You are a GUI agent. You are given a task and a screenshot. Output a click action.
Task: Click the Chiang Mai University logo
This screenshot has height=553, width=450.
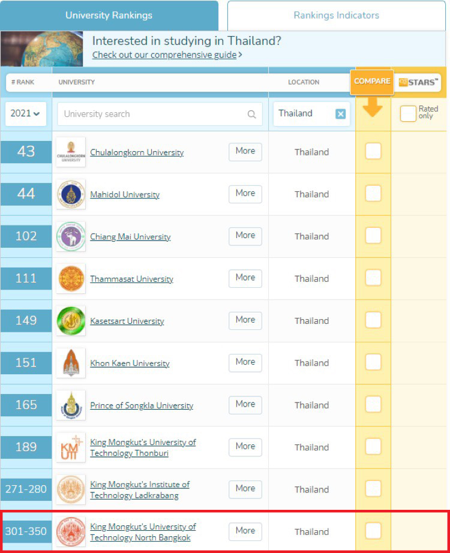(71, 236)
